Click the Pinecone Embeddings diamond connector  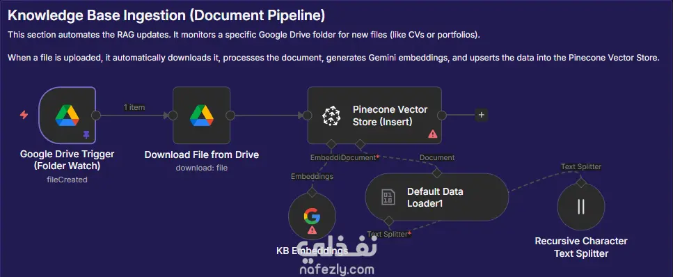(x=331, y=144)
